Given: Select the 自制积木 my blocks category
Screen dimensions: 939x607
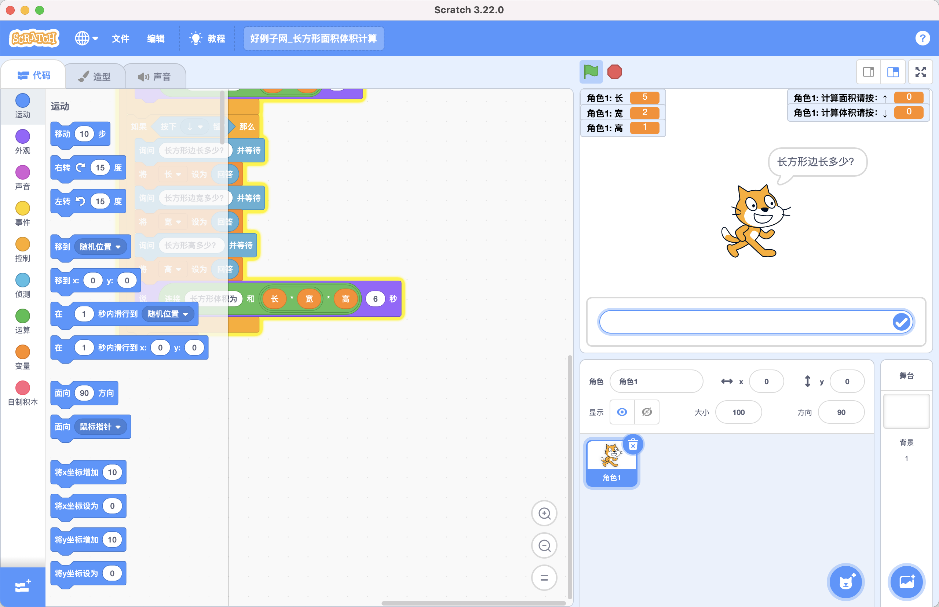Looking at the screenshot, I should tap(22, 393).
